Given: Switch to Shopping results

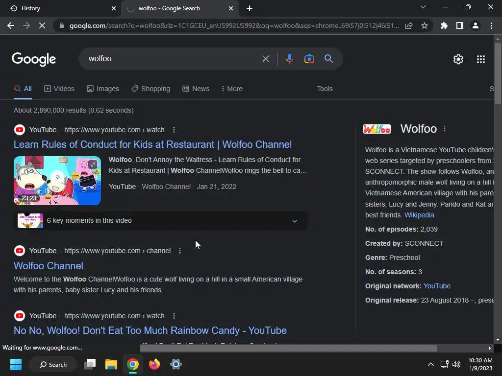Looking at the screenshot, I should [x=151, y=89].
